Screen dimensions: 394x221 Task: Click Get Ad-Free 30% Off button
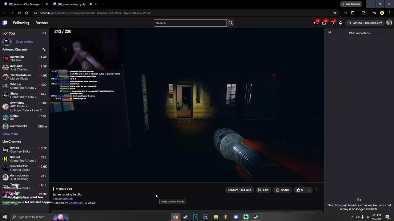point(364,23)
